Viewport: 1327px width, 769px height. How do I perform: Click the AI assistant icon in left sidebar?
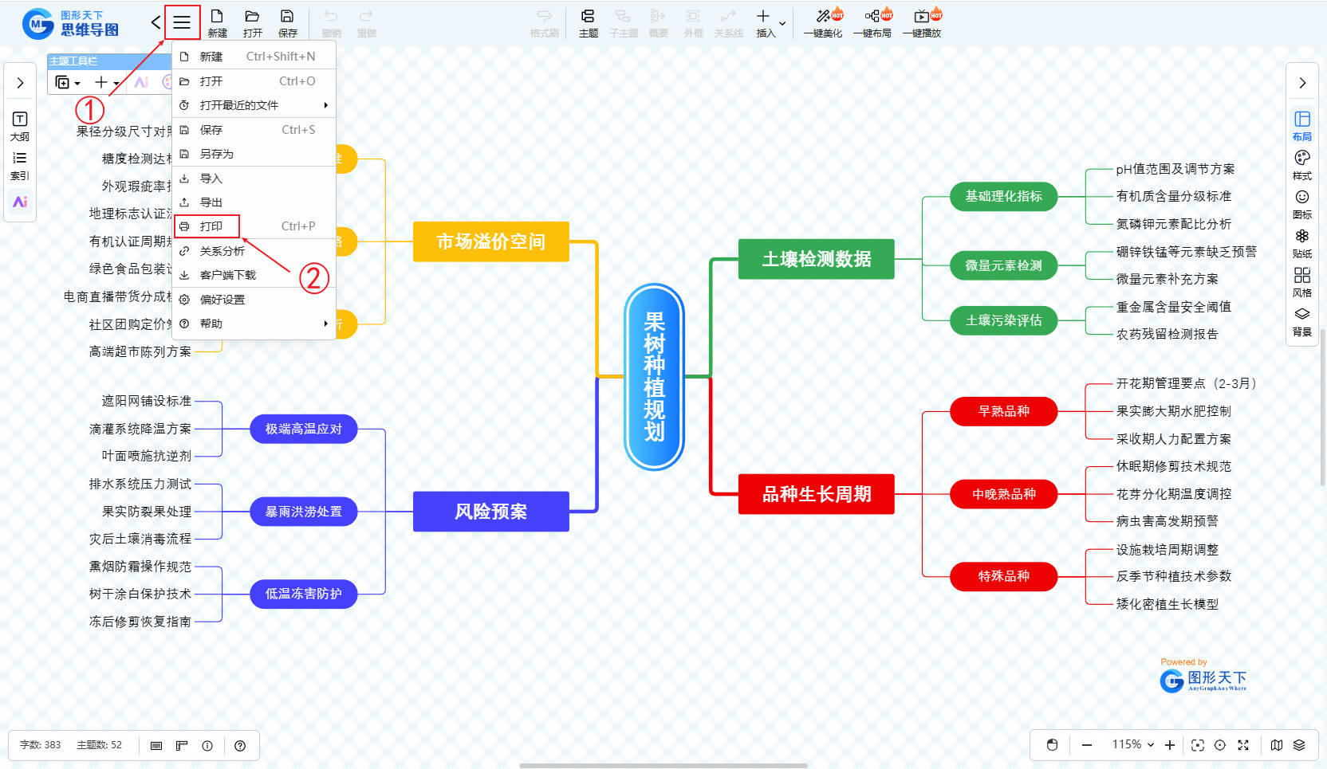click(20, 202)
